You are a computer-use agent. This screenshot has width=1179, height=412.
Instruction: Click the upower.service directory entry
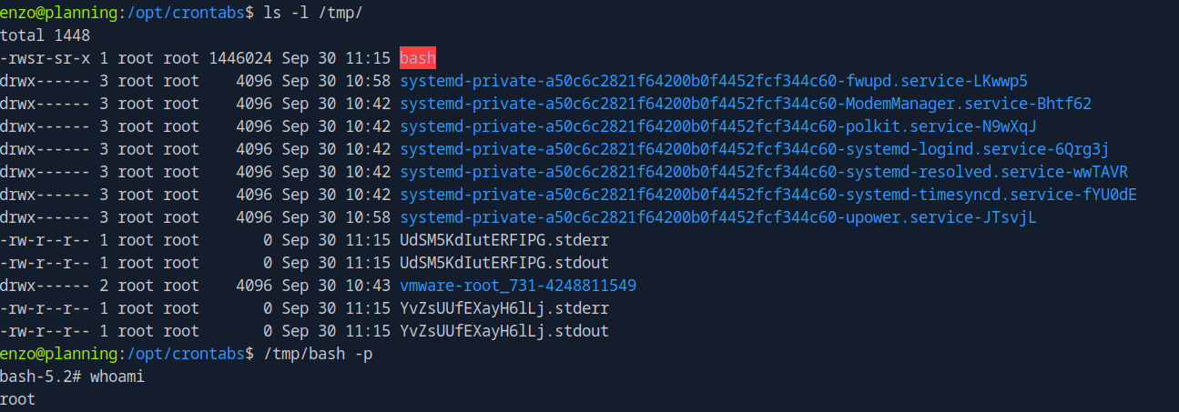718,217
